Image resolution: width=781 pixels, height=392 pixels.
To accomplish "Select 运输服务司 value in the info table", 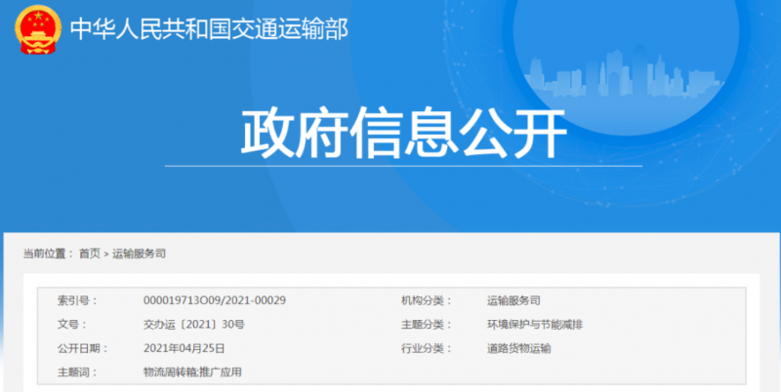I will point(514,300).
